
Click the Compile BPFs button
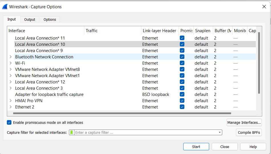click(248, 132)
